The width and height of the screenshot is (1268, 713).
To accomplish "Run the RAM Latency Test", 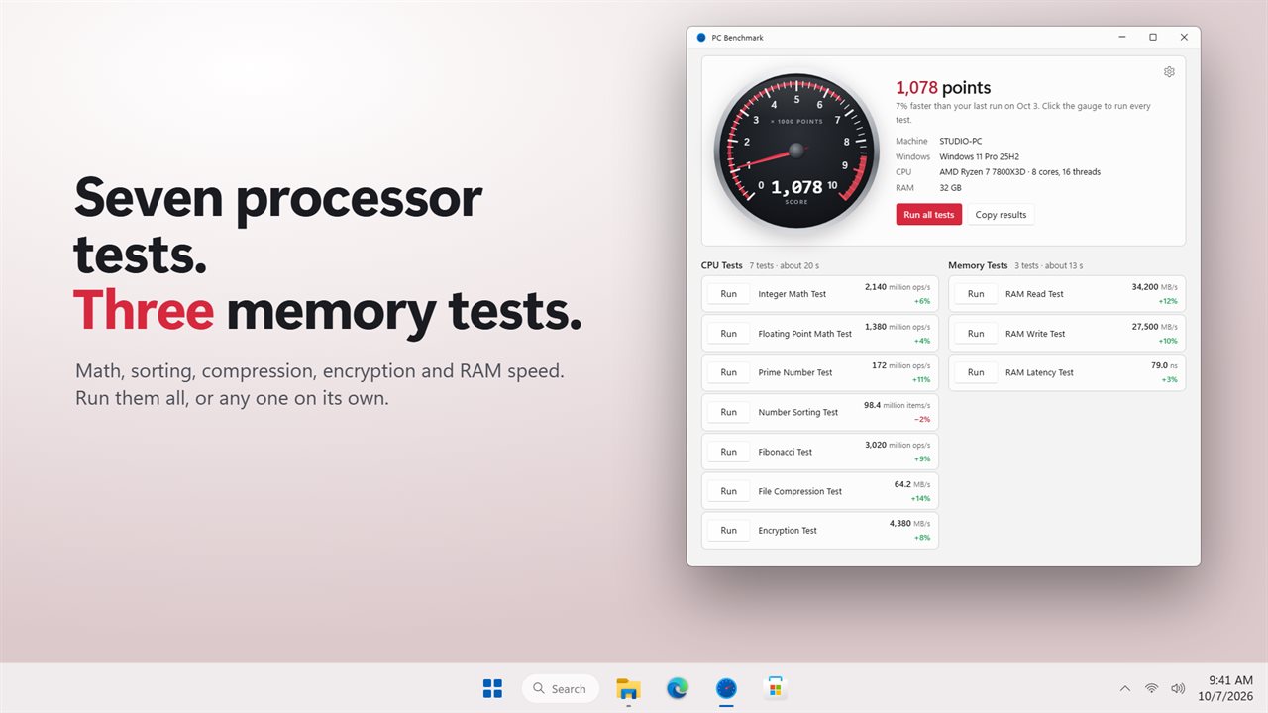I will coord(976,372).
